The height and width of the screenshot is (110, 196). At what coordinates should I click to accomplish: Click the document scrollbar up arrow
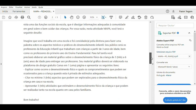[151, 22]
